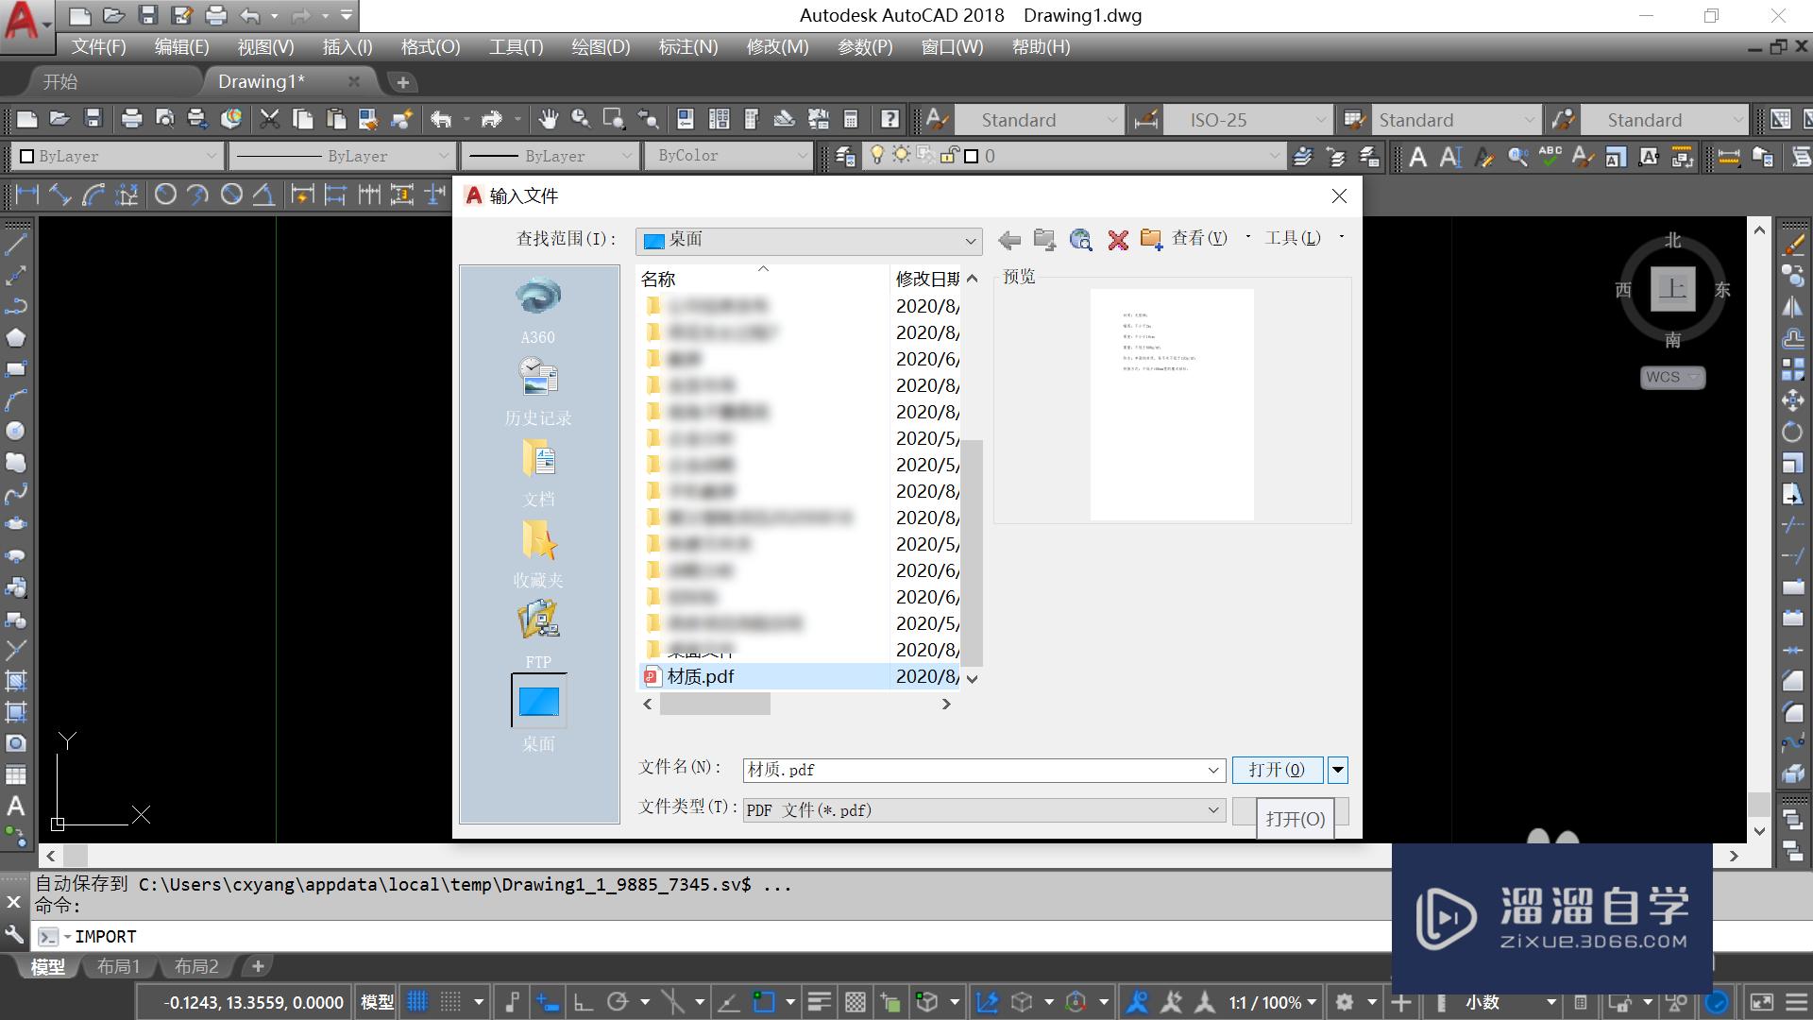Click the 模型 button in status bar
Viewport: 1813px width, 1020px height.
378,1002
